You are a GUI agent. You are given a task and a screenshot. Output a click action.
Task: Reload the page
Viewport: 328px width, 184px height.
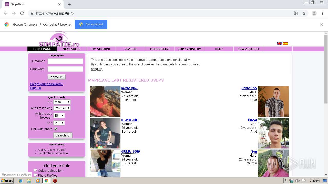(x=22, y=13)
